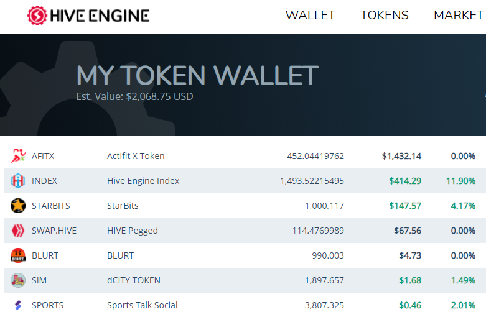Open the WALLET nav item

(x=311, y=15)
